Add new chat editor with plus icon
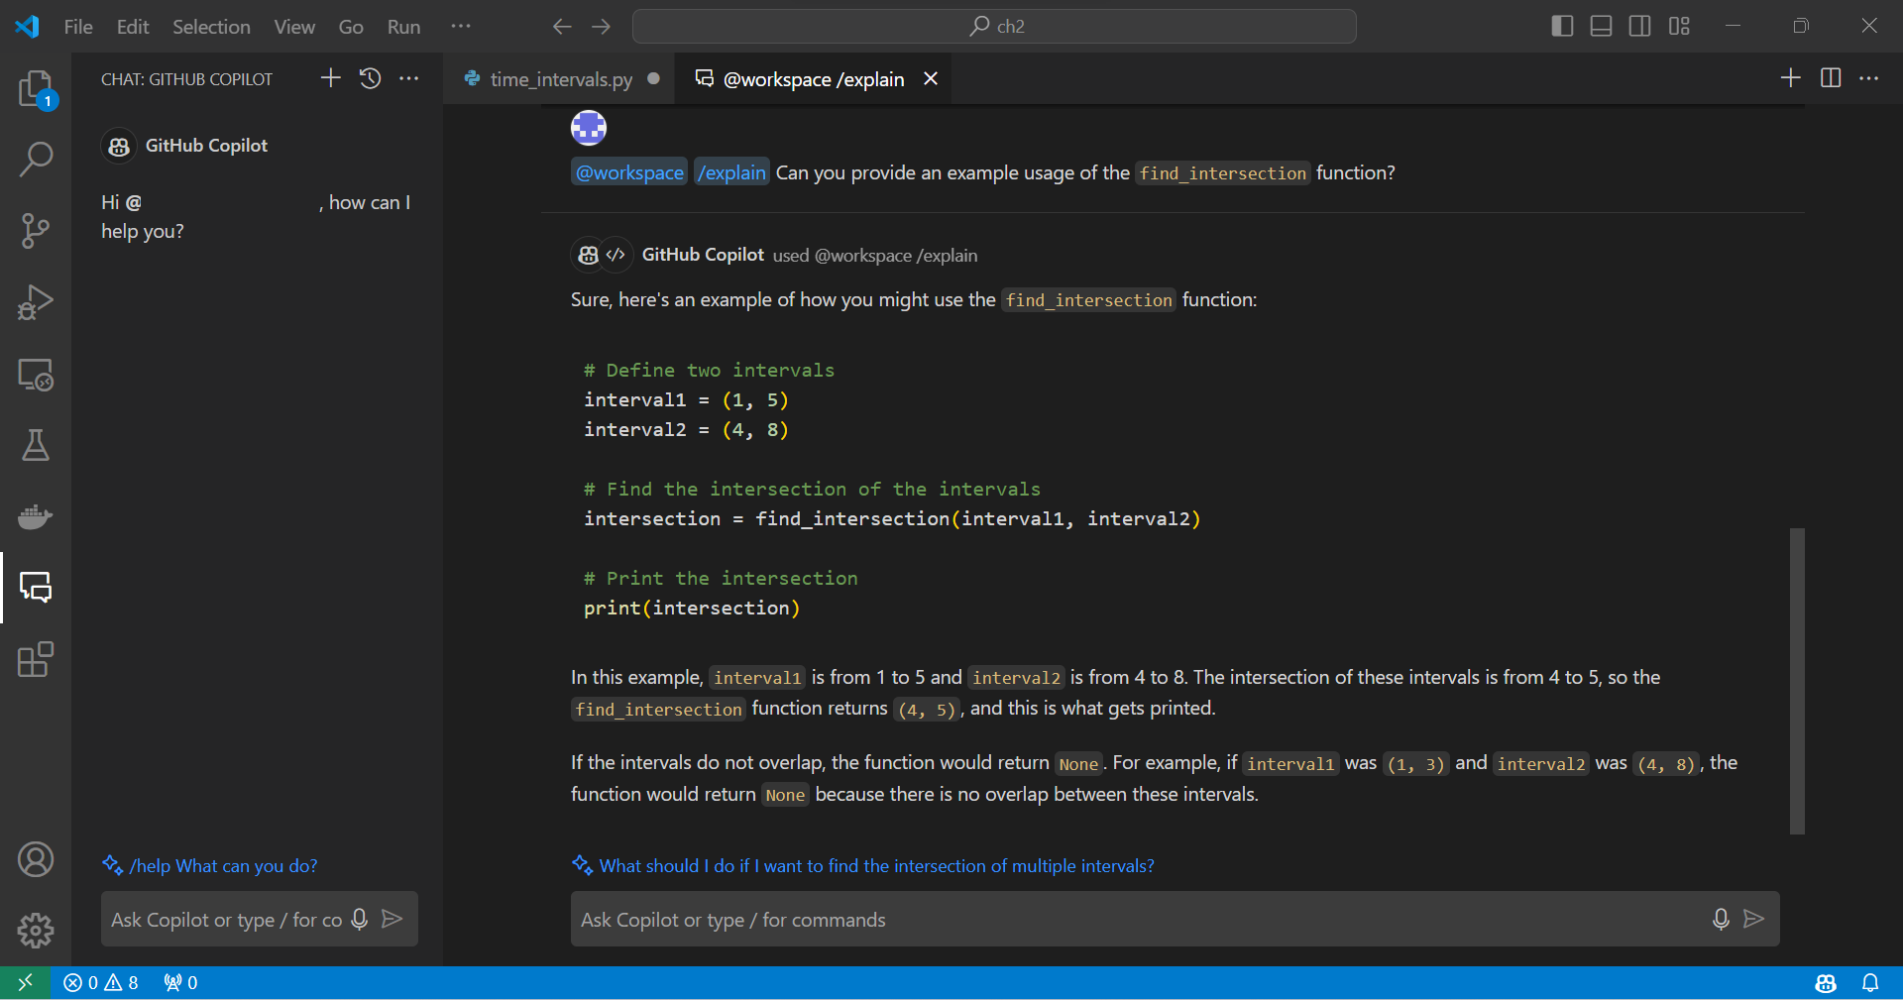 tap(1791, 78)
